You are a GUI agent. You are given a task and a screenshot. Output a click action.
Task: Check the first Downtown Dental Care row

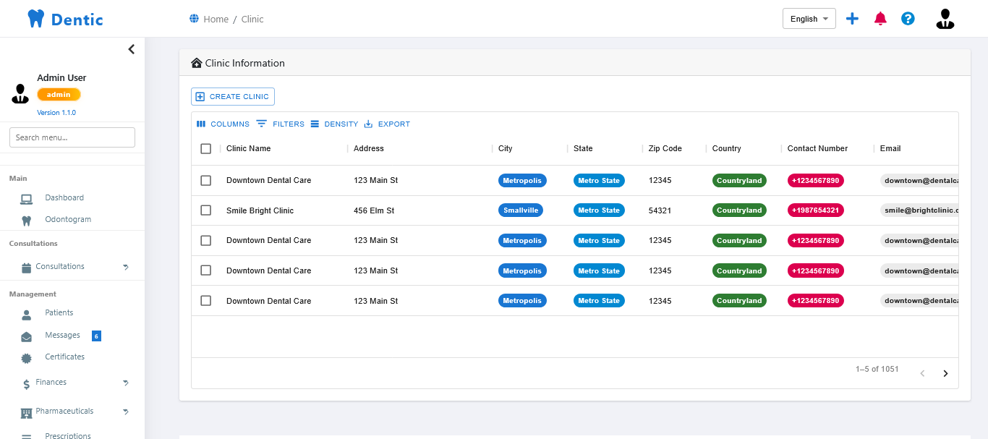coord(205,180)
